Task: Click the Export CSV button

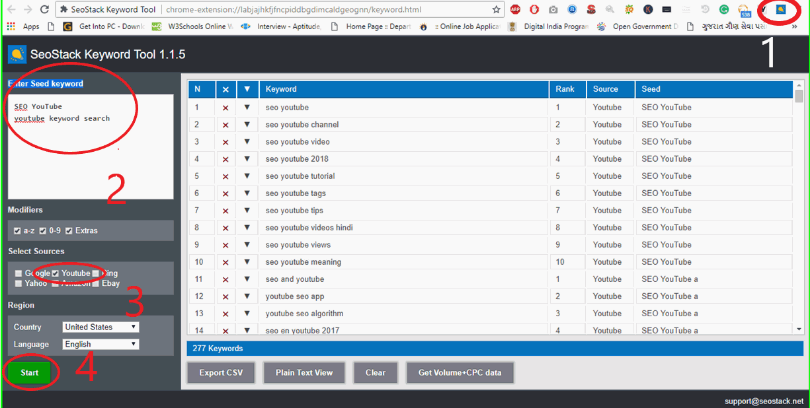Action: coord(221,372)
